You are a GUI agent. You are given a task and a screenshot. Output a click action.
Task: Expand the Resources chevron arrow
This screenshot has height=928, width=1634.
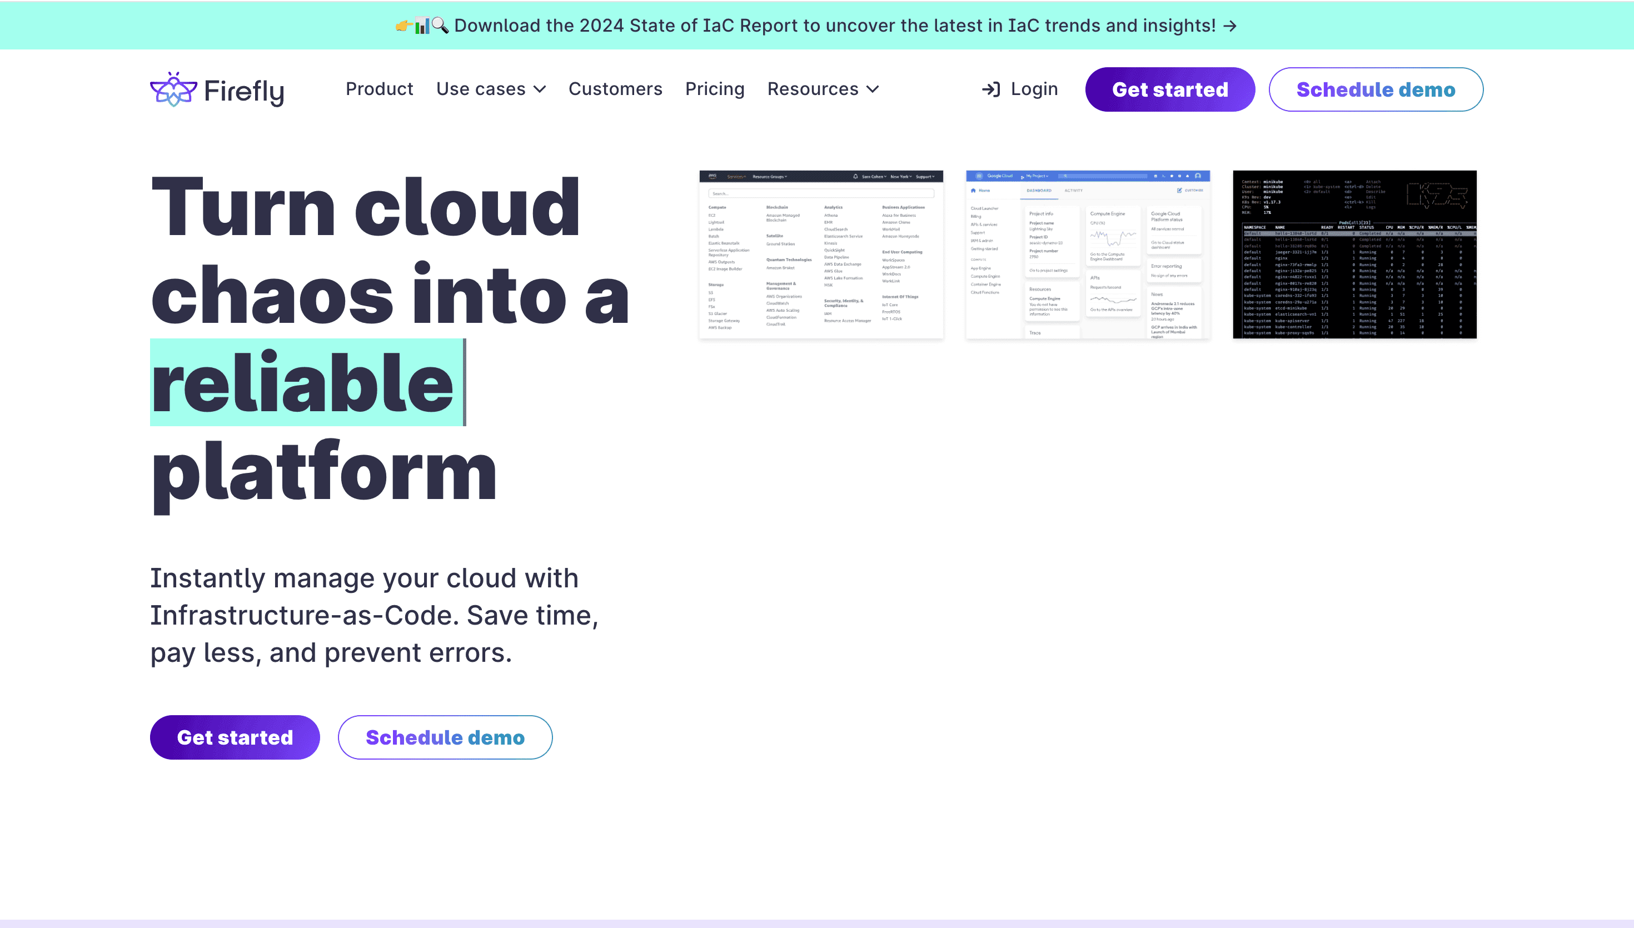[x=873, y=90]
